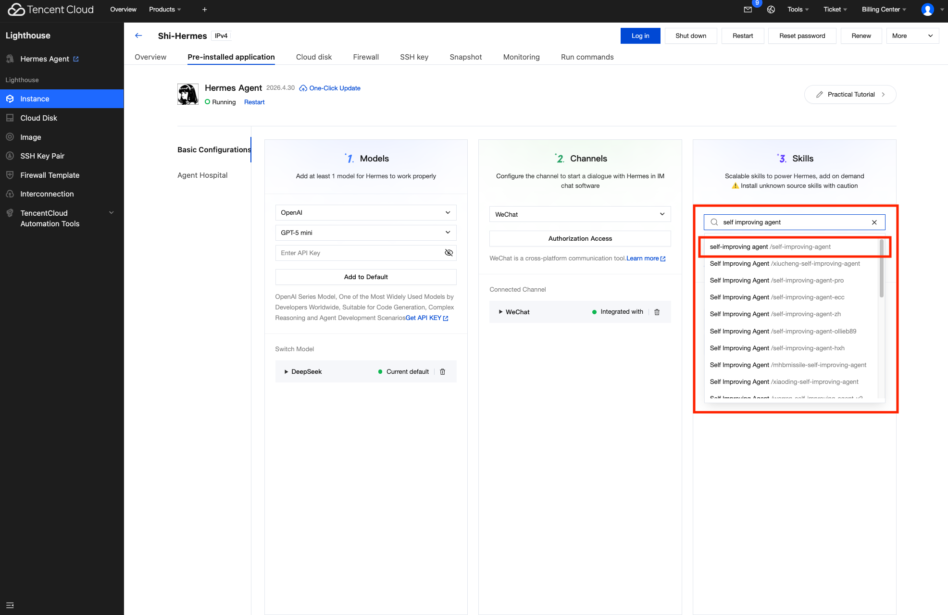Image resolution: width=948 pixels, height=615 pixels.
Task: Click the Hermes Agent avatar image
Action: (188, 94)
